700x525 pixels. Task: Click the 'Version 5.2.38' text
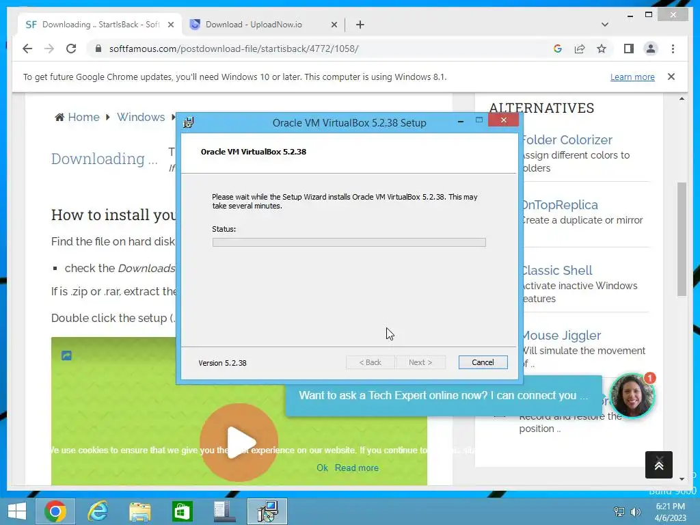[222, 363]
